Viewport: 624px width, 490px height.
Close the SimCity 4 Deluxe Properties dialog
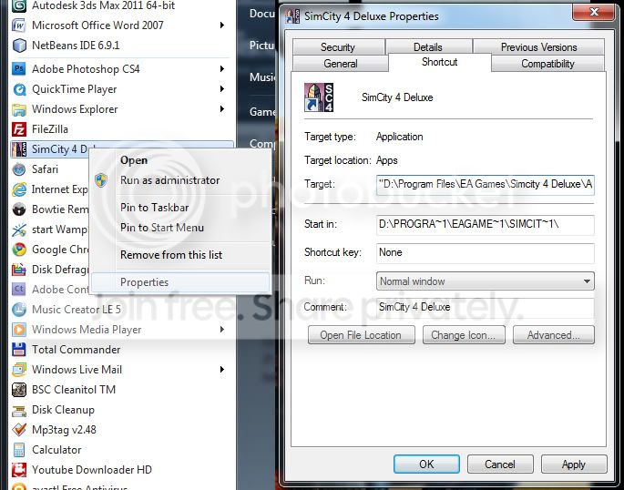tap(593, 13)
